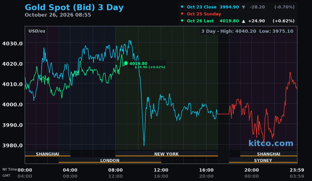Click the 23:59 NY Time label

pos(297,170)
